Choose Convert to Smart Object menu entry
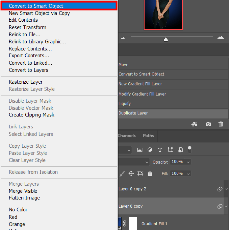Image resolution: width=229 pixels, height=230 pixels. coord(58,6)
